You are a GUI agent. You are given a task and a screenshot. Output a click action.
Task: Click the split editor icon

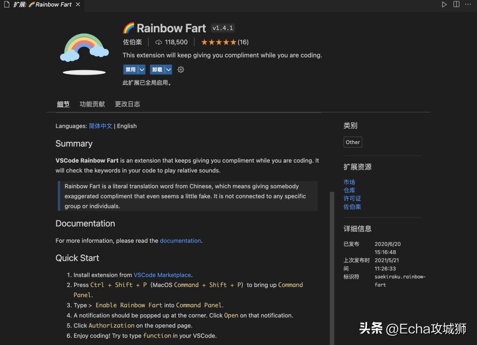[456, 4]
